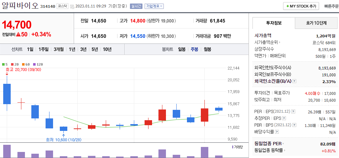
Task: Select the 5년 line chart
Action: click(95, 49)
